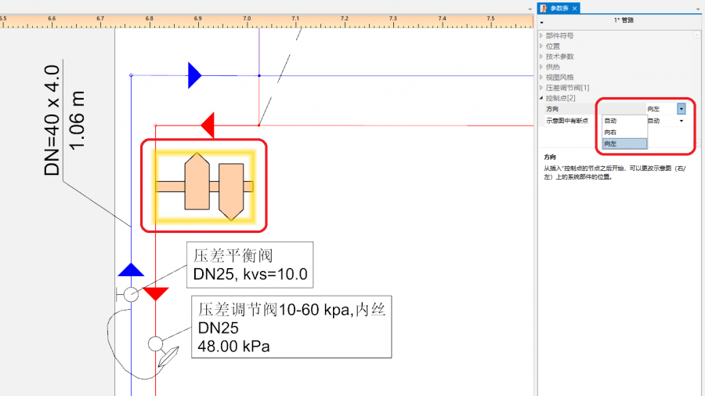Click the 压差平衡阀 DN25 label box
705x396 pixels.
[x=250, y=265]
